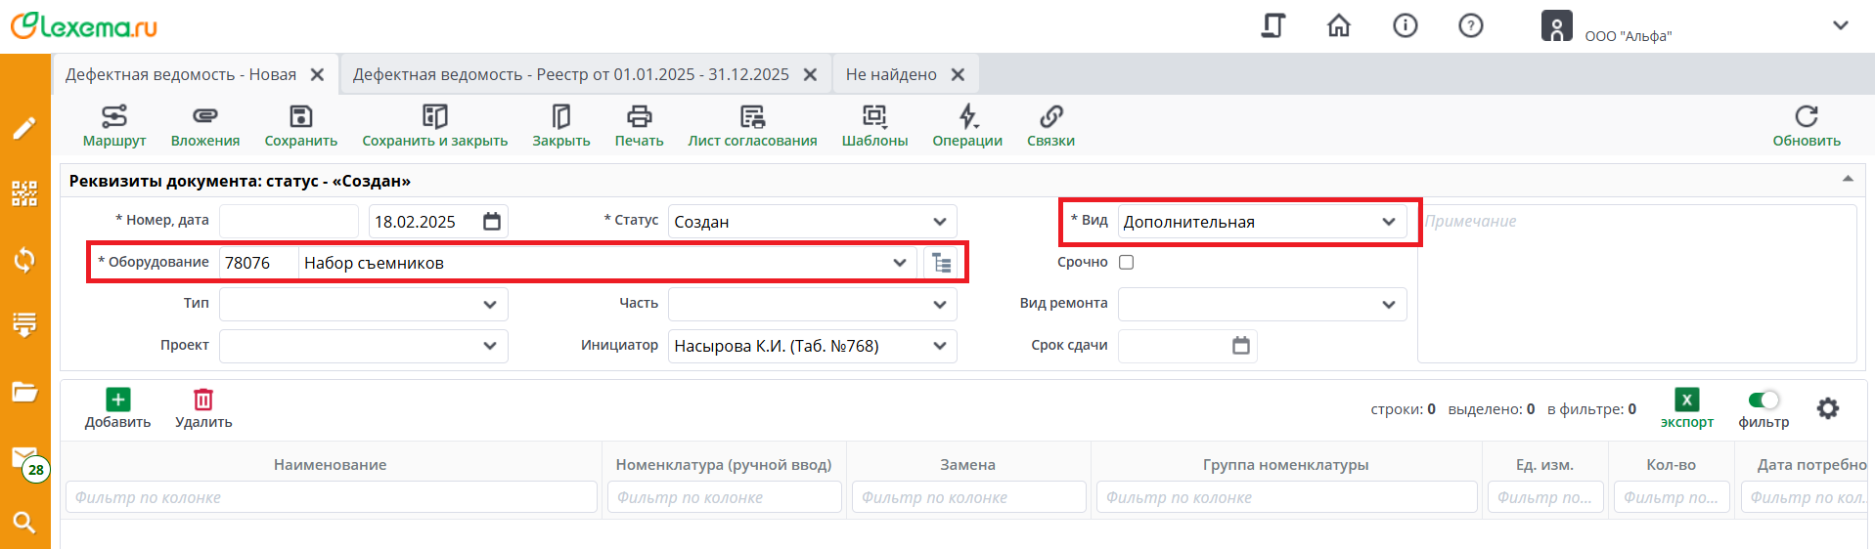Open equipment tree selector icon
The image size is (1875, 549).
tap(941, 263)
